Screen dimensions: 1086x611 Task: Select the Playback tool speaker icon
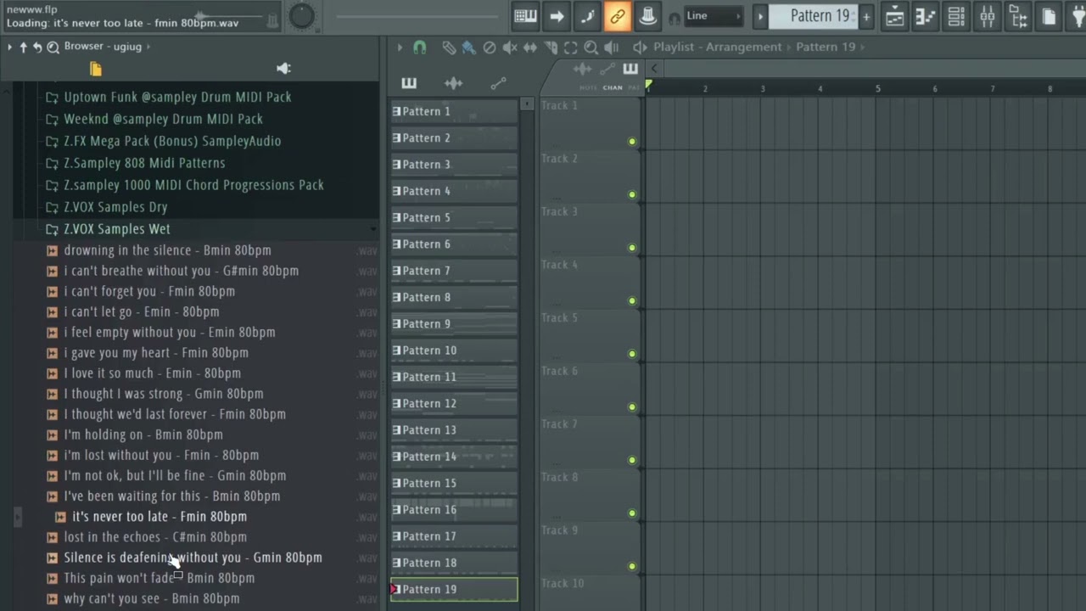pyautogui.click(x=612, y=48)
